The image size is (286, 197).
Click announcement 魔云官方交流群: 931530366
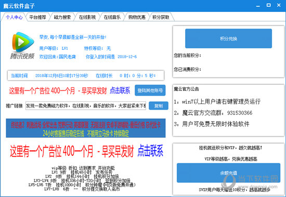pos(213,113)
